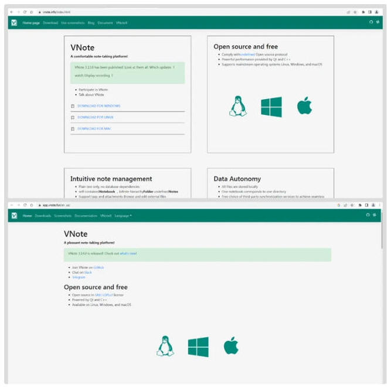Open the Slack link after Chat on
Image resolution: width=387 pixels, height=387 pixels.
point(88,272)
